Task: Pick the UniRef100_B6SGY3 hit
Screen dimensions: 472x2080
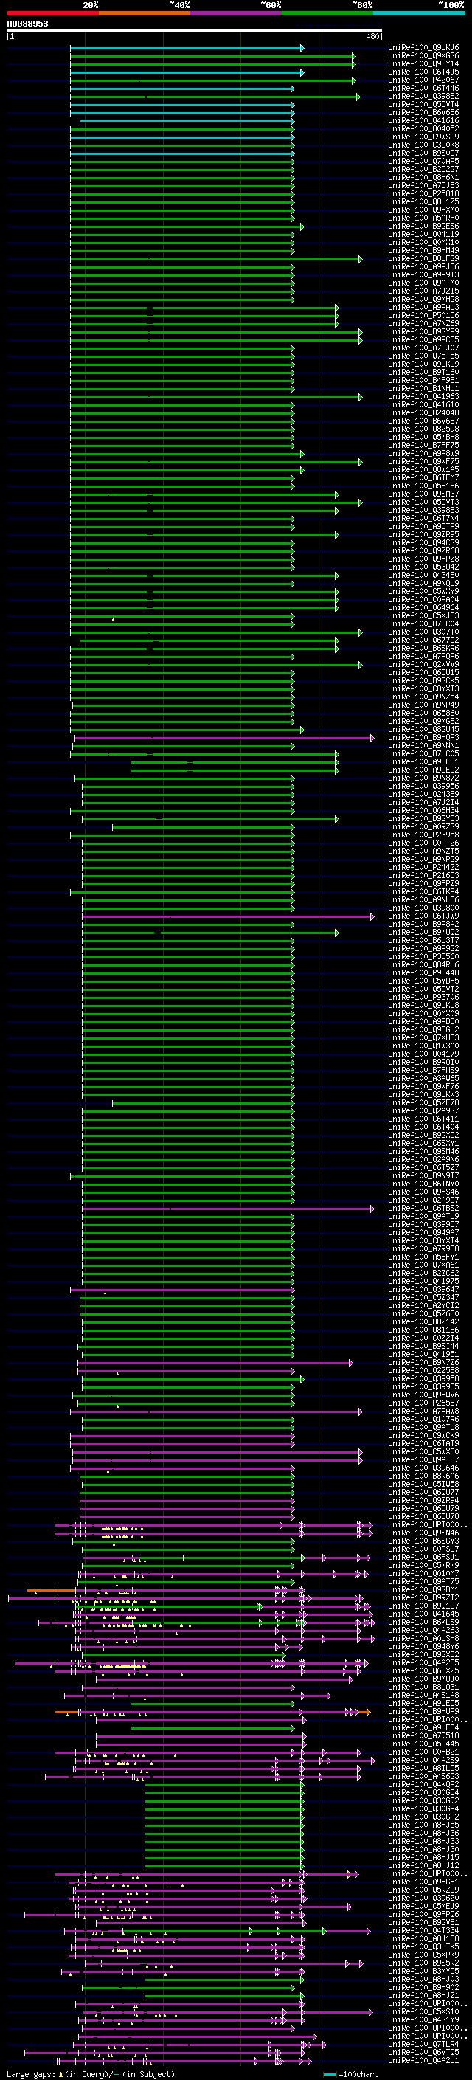Action: coord(423,1541)
